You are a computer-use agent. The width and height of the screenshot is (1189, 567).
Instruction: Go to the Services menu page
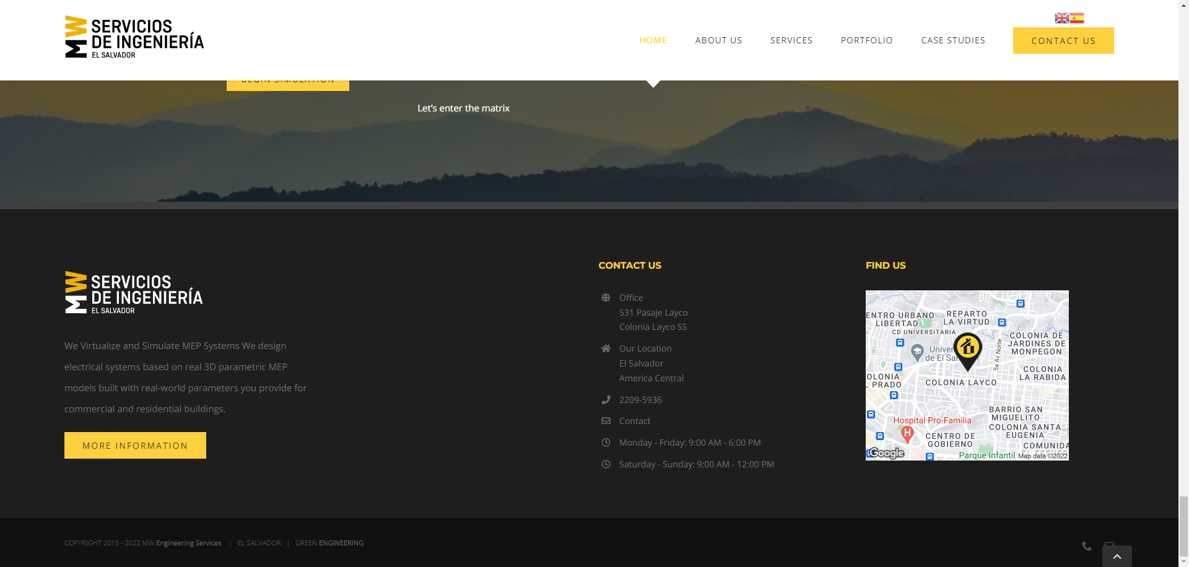pyautogui.click(x=791, y=40)
